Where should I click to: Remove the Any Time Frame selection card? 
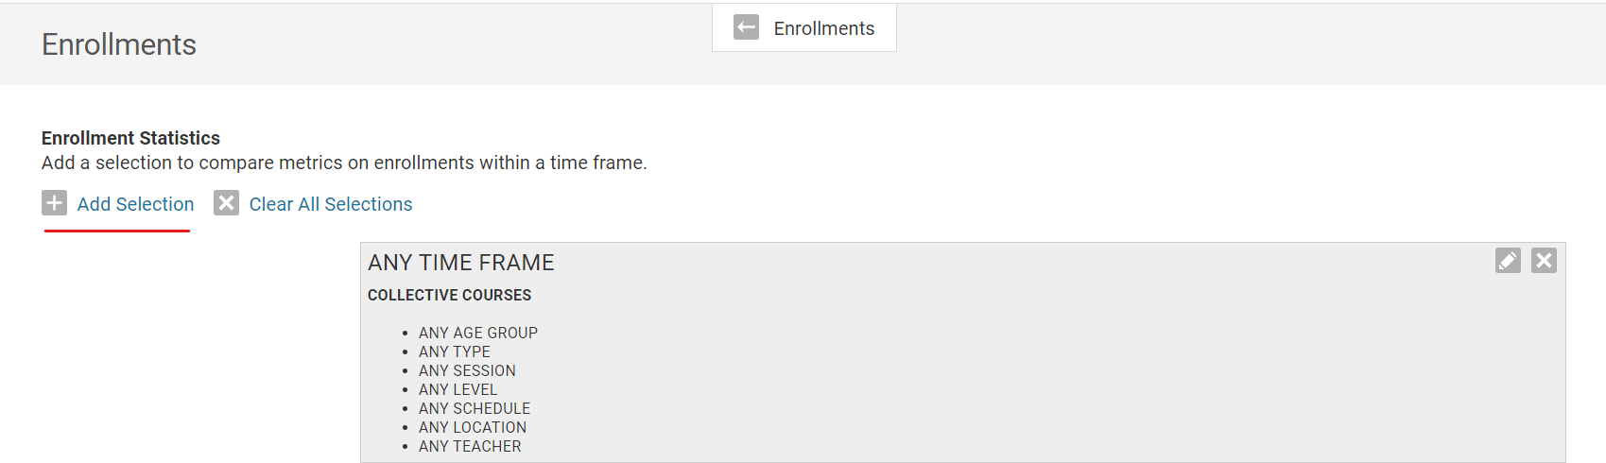tap(1544, 260)
